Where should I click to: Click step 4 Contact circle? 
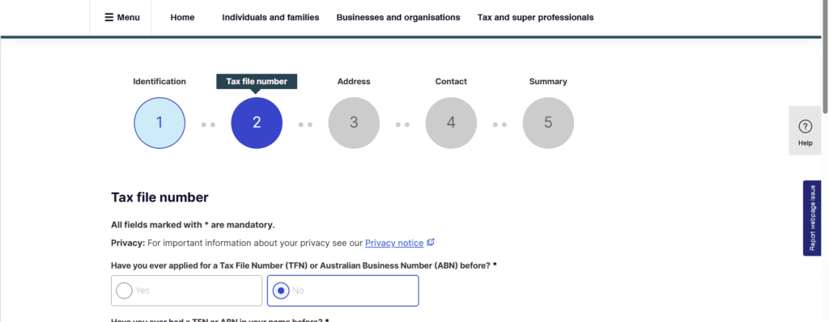(451, 123)
